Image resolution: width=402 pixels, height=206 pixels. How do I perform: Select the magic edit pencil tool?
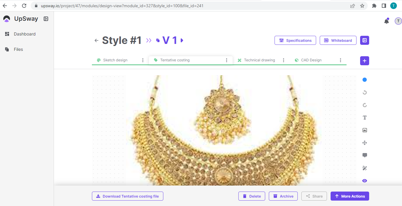click(x=365, y=168)
